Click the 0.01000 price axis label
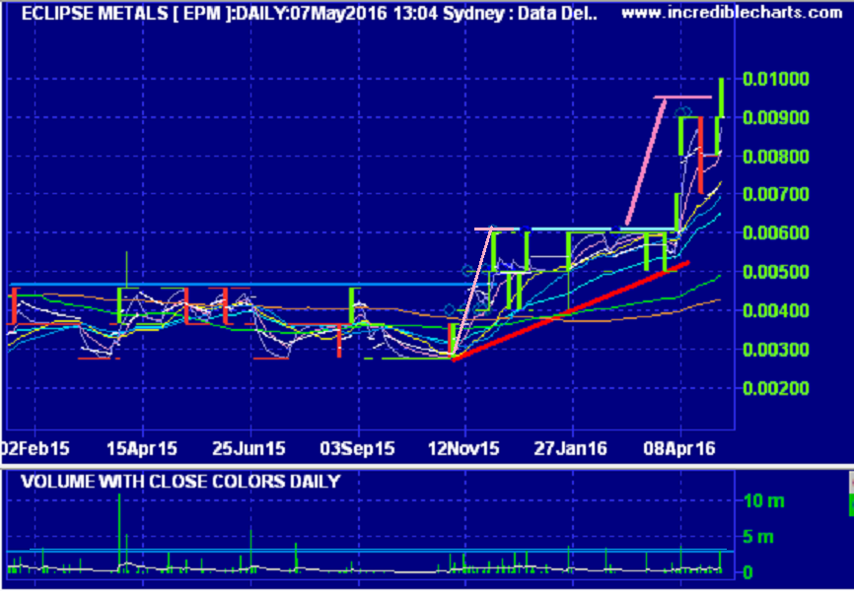The image size is (854, 591). point(776,80)
